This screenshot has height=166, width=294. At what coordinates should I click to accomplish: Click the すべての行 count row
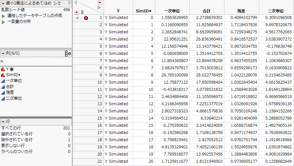tap(36, 128)
